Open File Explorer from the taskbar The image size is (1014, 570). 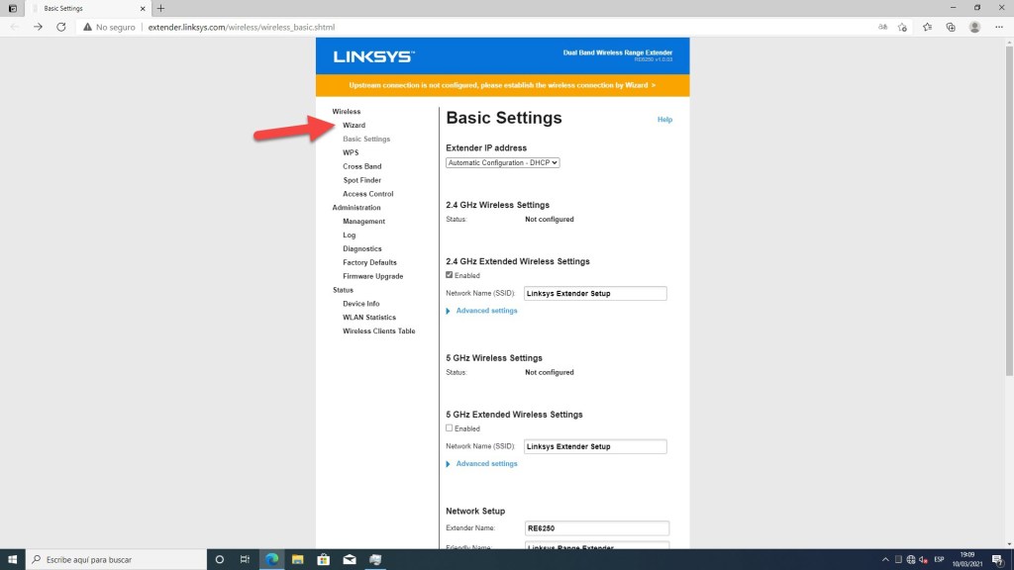click(x=296, y=560)
